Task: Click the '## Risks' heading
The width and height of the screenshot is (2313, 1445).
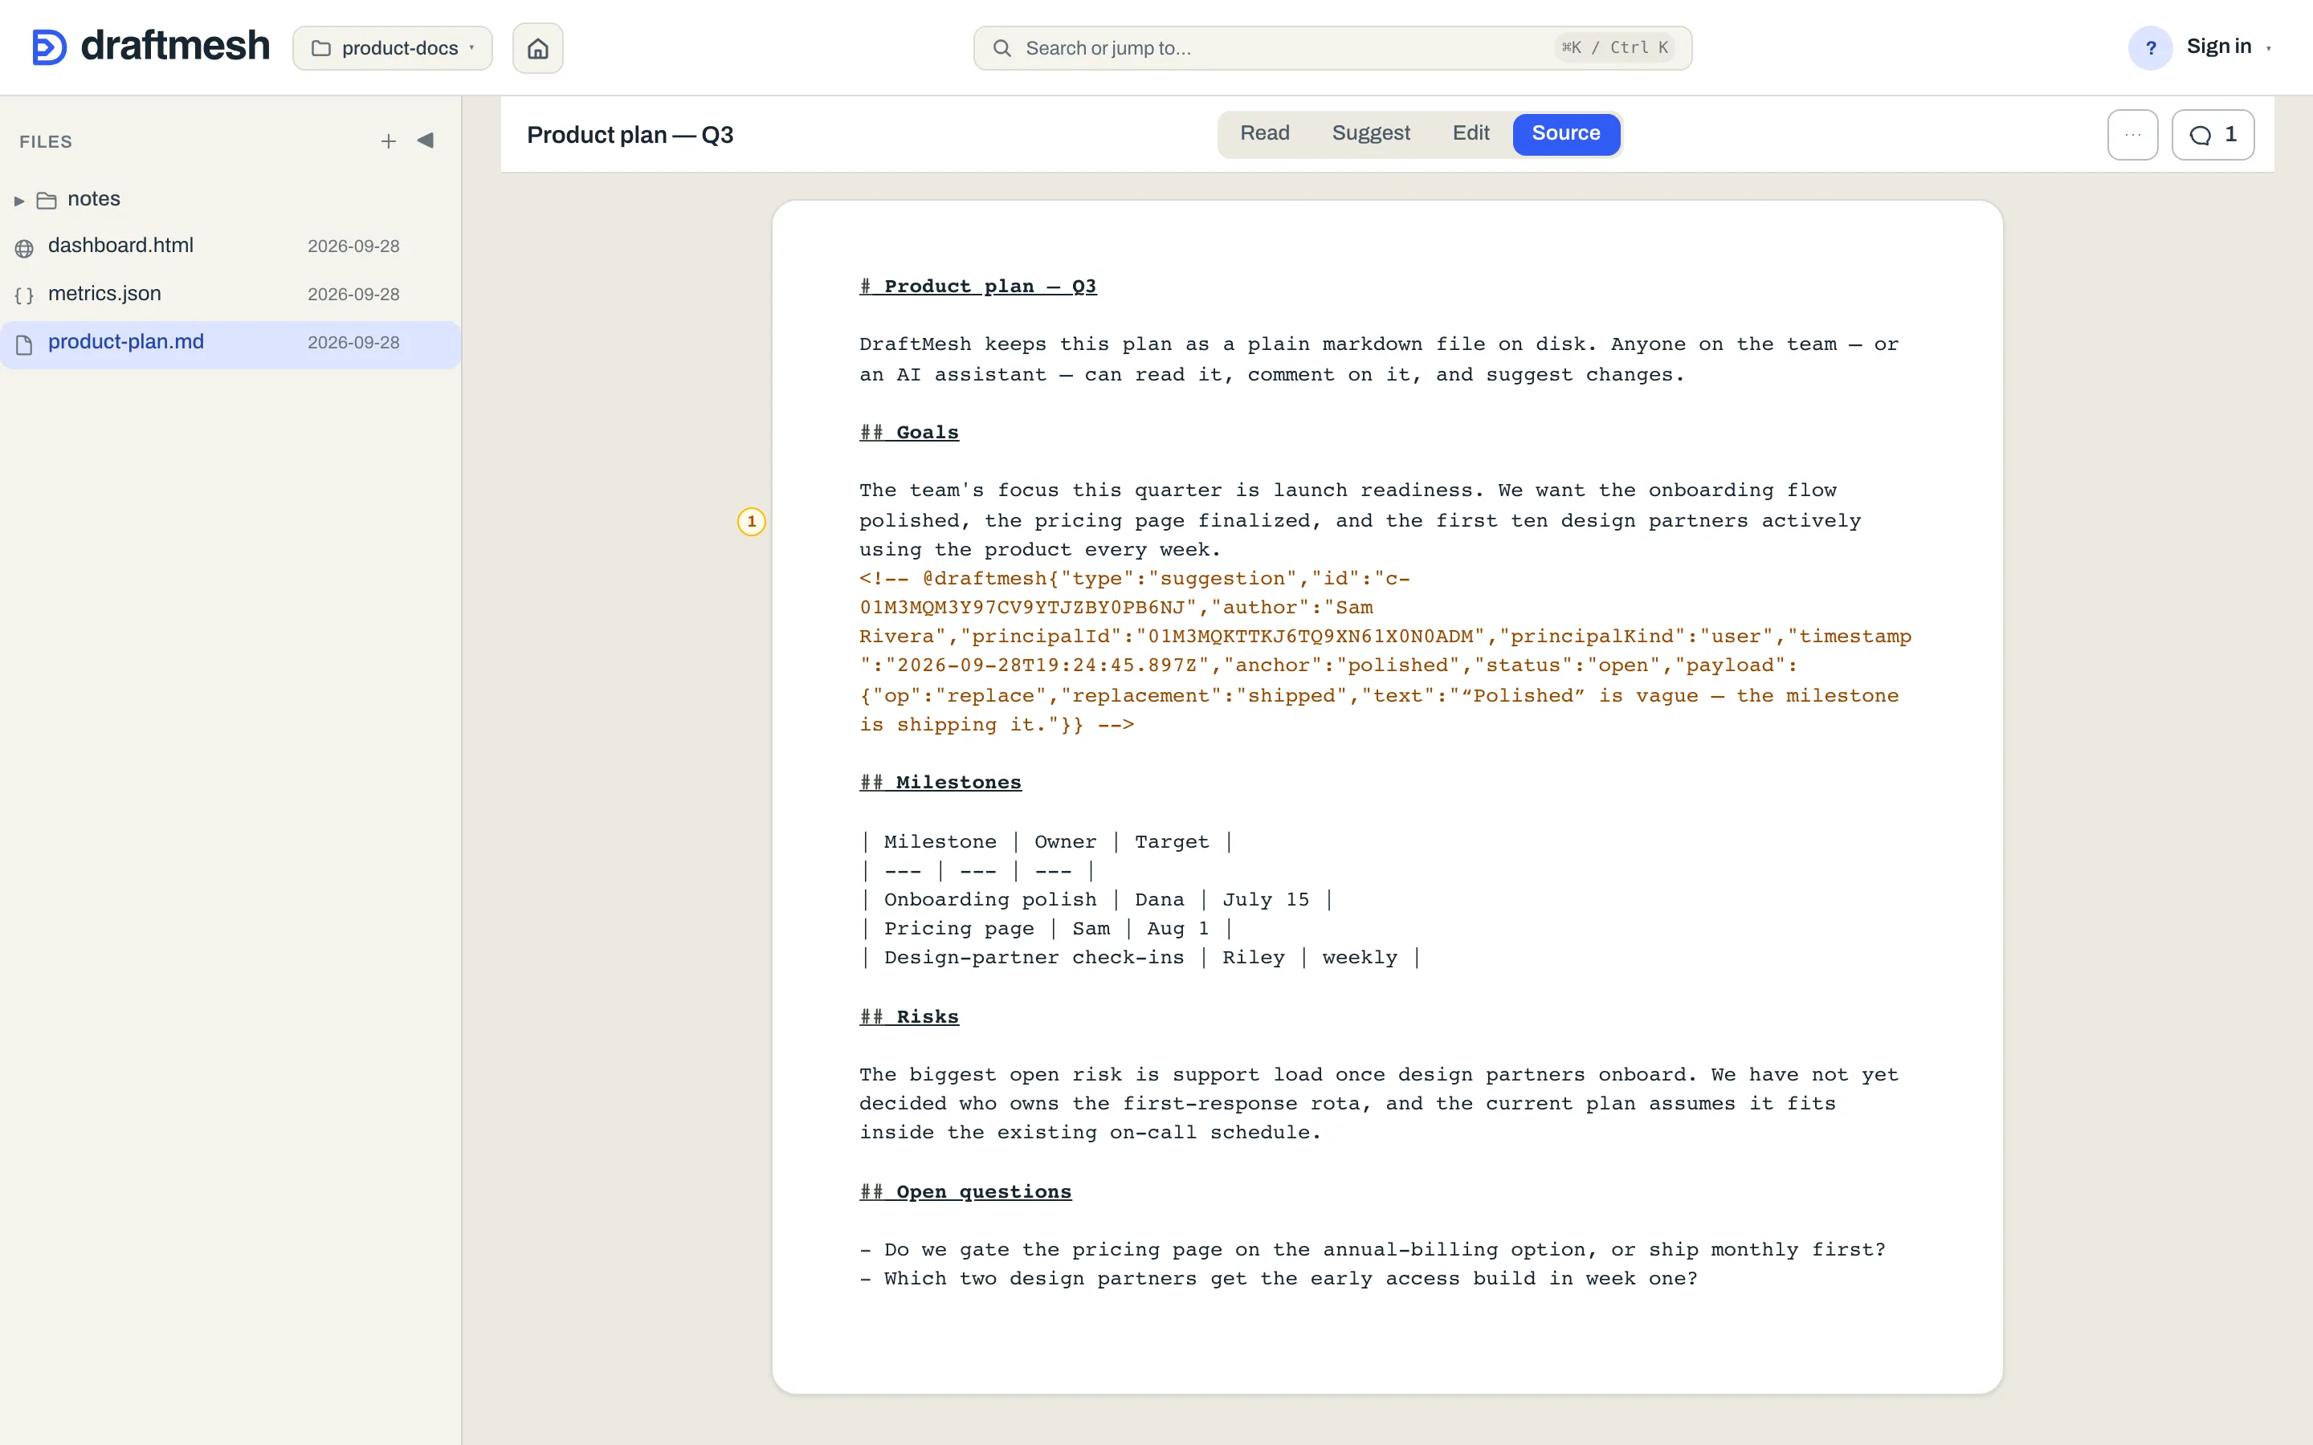Action: tap(908, 1016)
